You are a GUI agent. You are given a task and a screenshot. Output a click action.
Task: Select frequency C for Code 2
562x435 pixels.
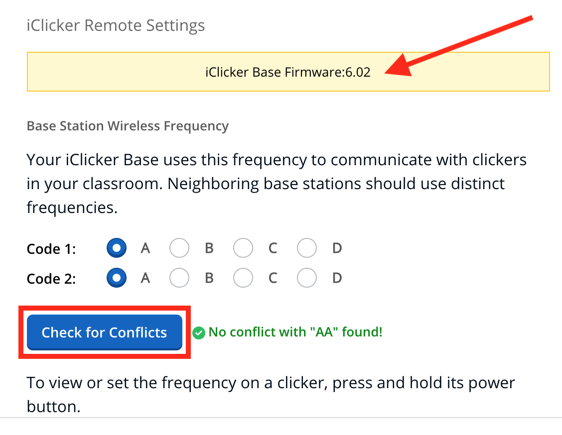243,278
